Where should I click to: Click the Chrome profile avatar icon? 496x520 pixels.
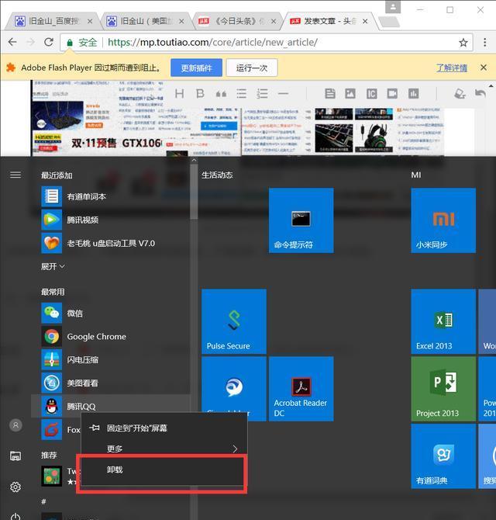[x=393, y=7]
